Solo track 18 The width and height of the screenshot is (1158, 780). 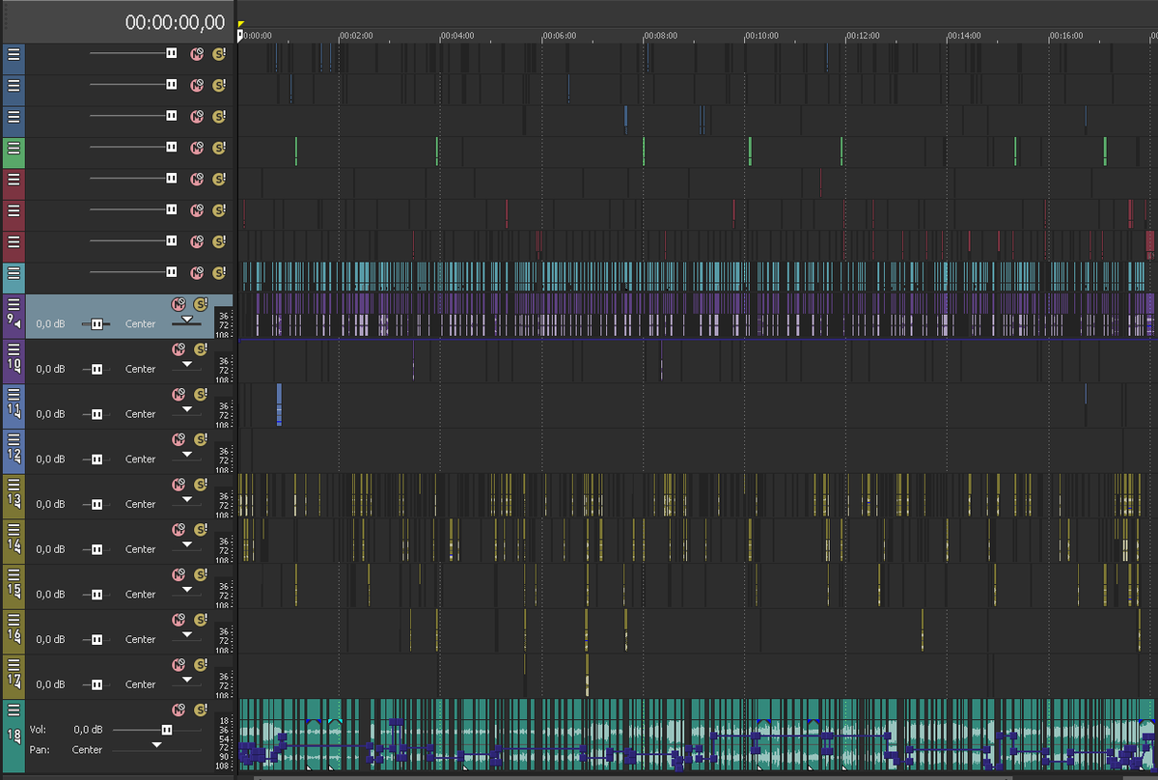201,710
